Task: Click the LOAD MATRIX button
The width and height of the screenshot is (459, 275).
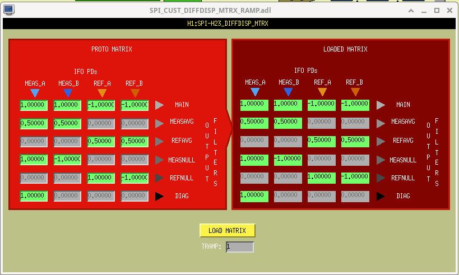Action: (x=227, y=231)
